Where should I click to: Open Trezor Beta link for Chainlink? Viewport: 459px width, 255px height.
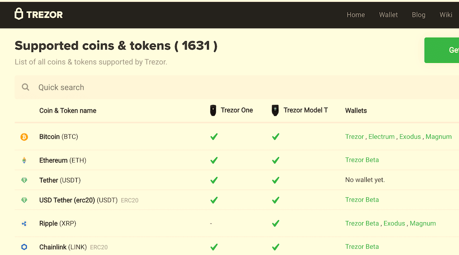[x=362, y=246]
